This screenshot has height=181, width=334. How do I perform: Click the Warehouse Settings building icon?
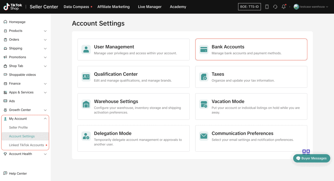86,104
